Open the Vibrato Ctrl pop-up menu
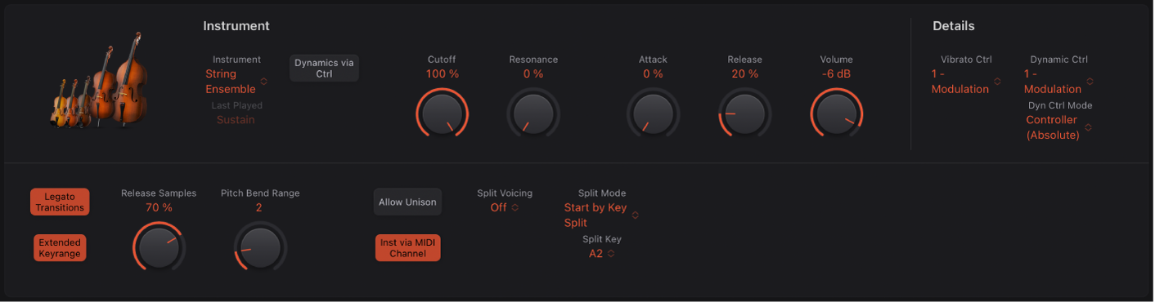 (x=966, y=81)
